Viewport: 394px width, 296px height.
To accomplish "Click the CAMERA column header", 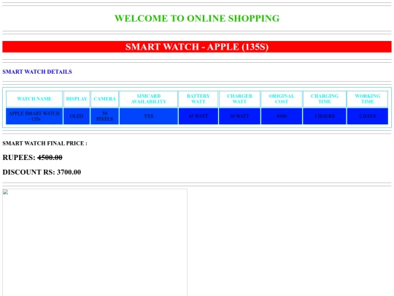I will tap(104, 99).
